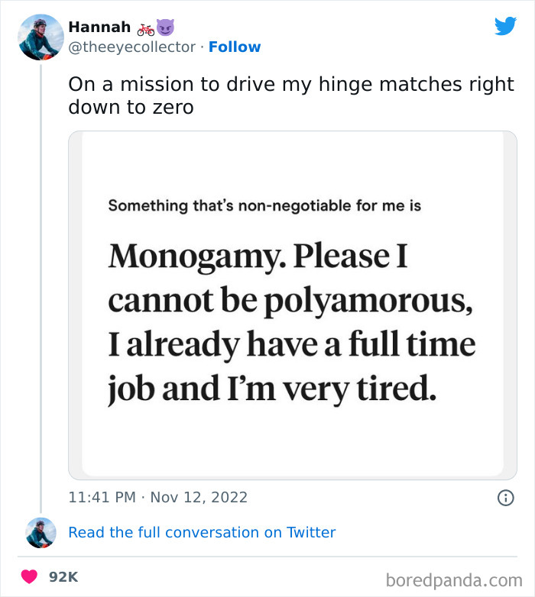535x597 pixels.
Task: Click the Twitter bird logo
Action: (x=505, y=26)
